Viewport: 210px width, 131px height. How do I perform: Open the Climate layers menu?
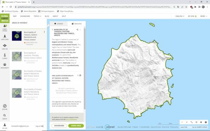(x=5, y=56)
